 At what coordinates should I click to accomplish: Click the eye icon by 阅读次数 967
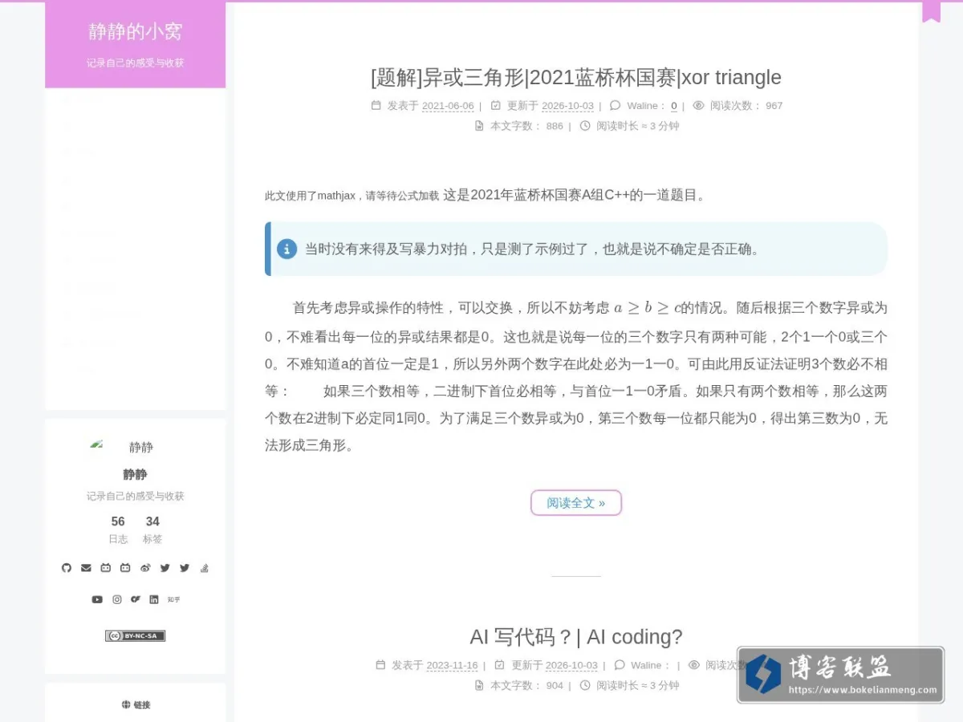click(x=698, y=105)
